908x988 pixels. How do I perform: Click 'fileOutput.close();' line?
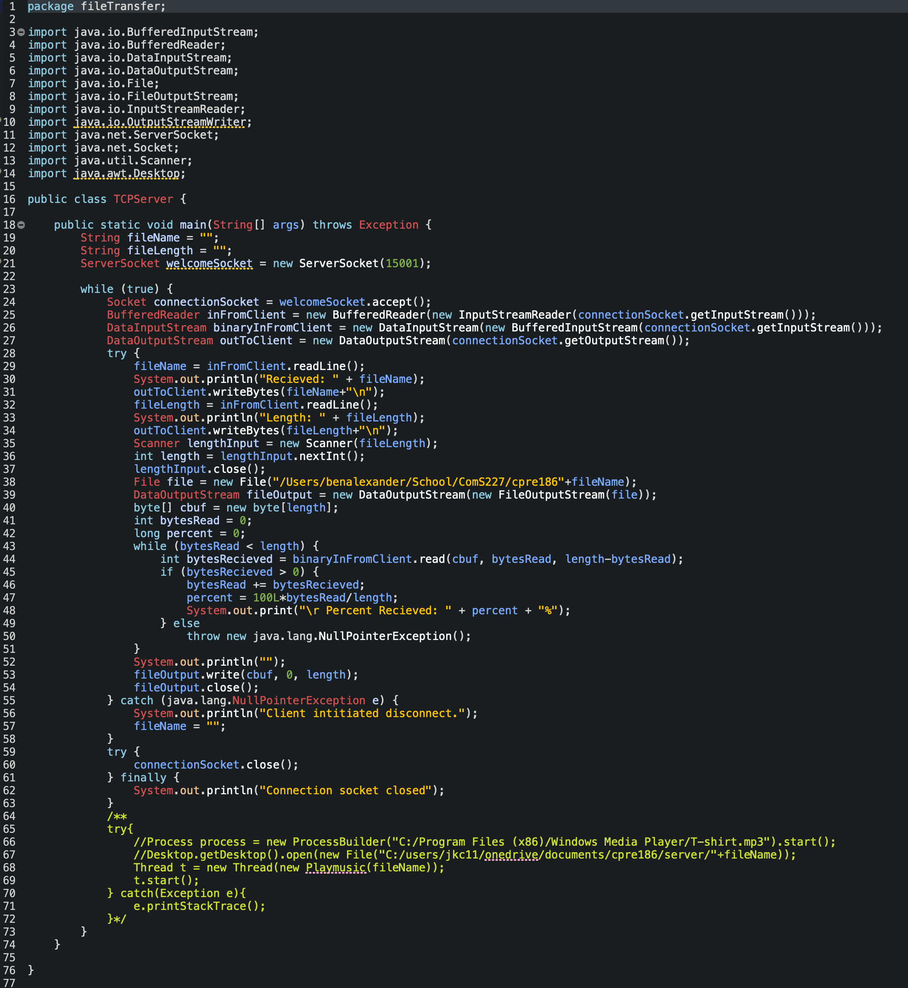point(196,688)
